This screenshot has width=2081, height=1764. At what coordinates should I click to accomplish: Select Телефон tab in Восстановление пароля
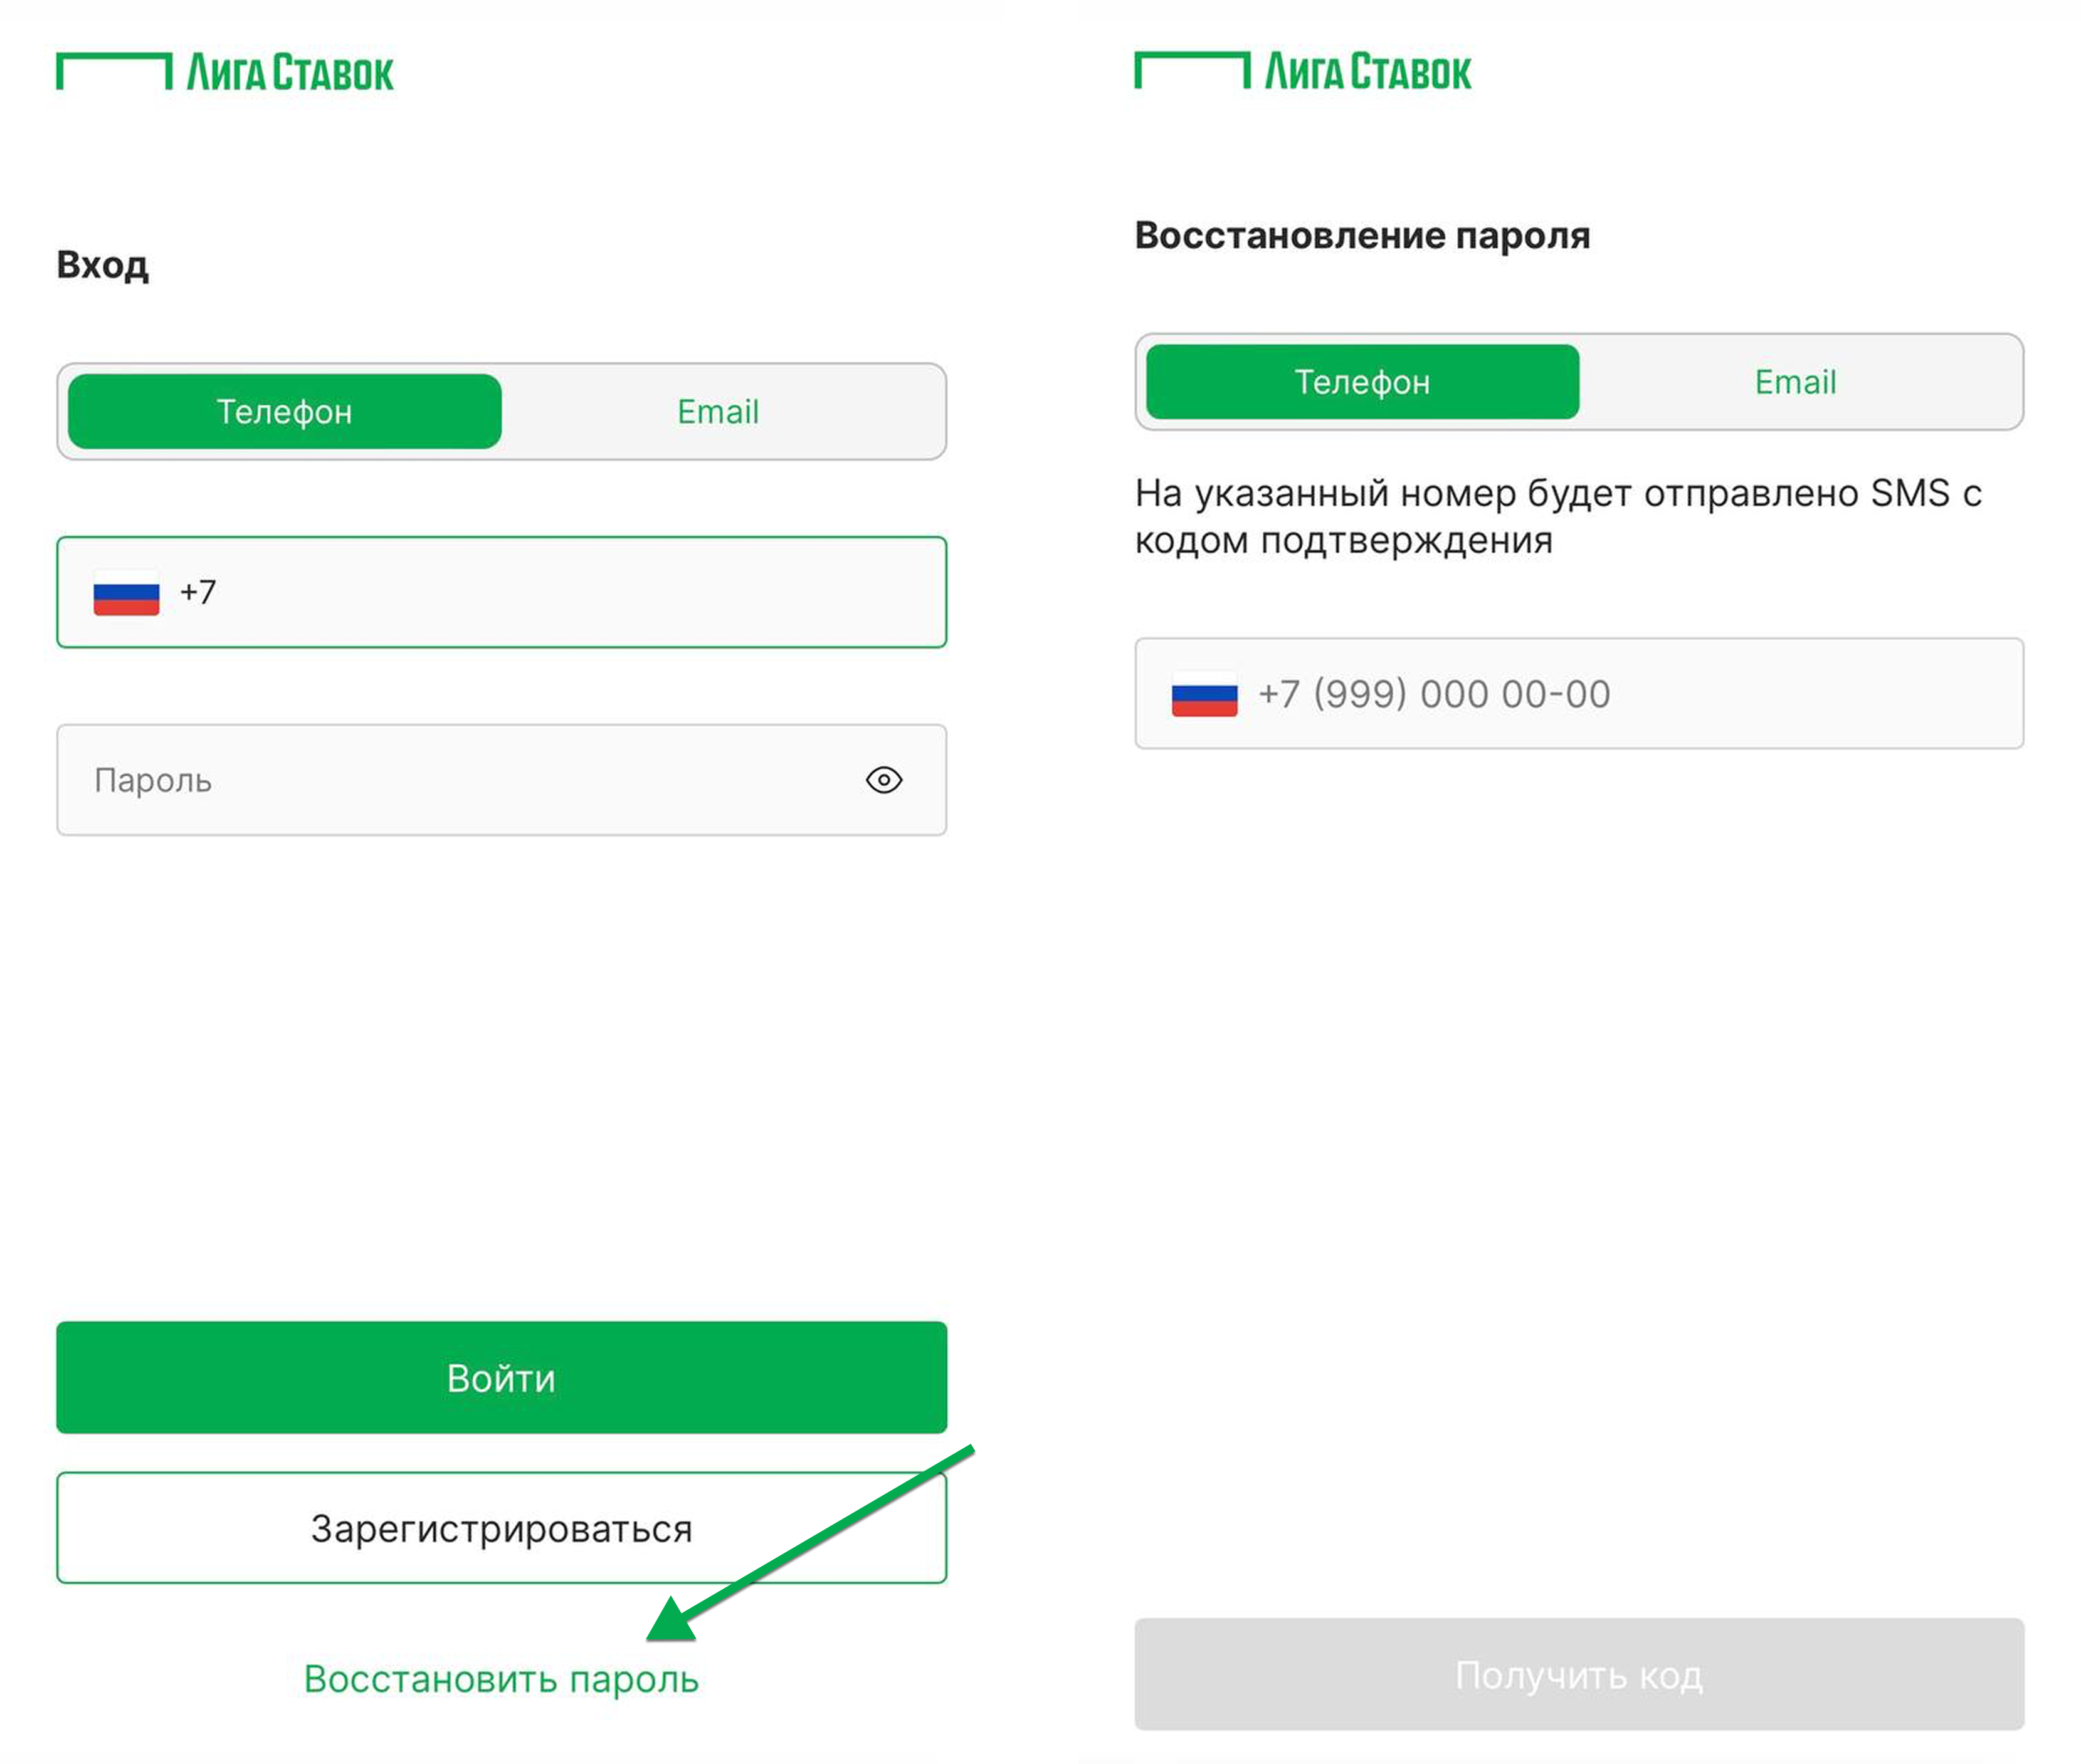pyautogui.click(x=1362, y=382)
